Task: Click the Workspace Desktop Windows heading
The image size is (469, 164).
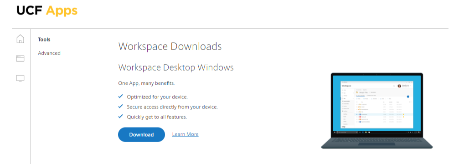Action: pos(176,67)
